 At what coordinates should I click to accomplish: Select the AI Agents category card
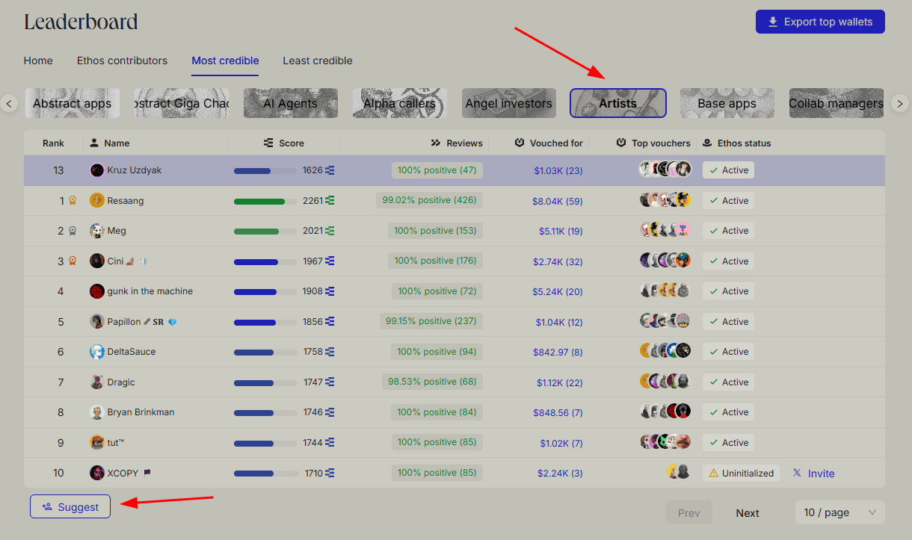(290, 103)
